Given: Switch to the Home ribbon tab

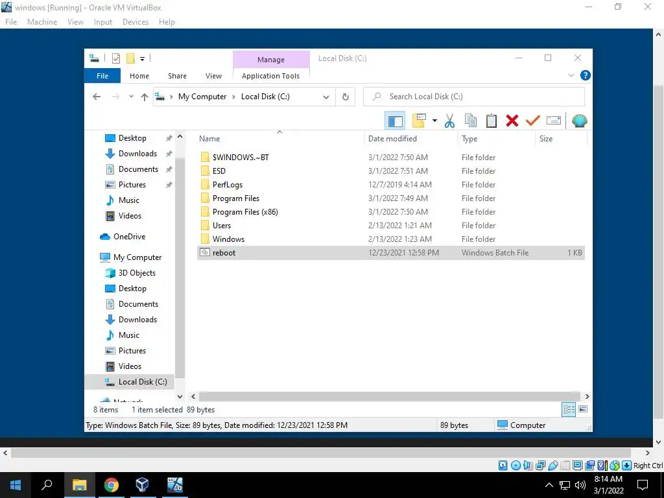Looking at the screenshot, I should tap(139, 76).
